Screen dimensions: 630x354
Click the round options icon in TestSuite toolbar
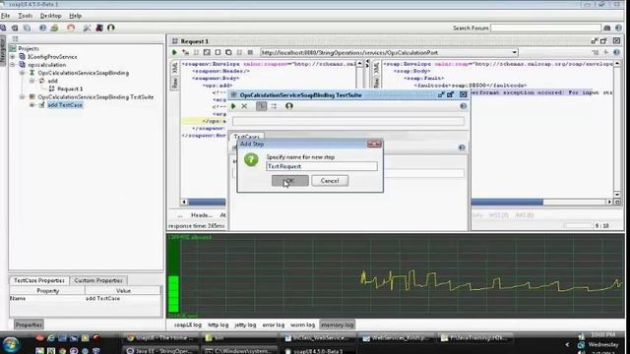pyautogui.click(x=288, y=106)
